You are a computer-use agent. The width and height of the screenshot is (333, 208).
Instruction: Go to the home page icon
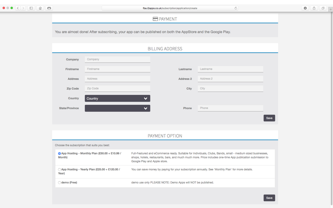tap(40, 8)
